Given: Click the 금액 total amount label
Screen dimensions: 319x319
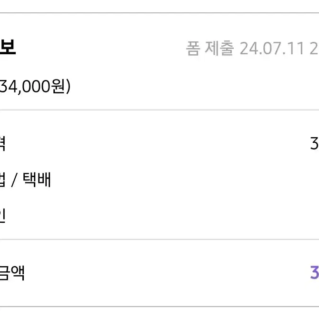Looking at the screenshot, I should tap(12, 273).
